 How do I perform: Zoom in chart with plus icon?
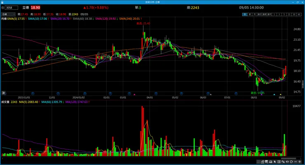tap(300, 162)
